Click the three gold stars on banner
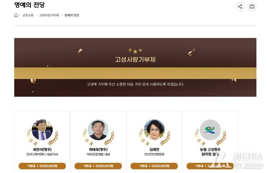This screenshot has width=267, height=173. [135, 51]
